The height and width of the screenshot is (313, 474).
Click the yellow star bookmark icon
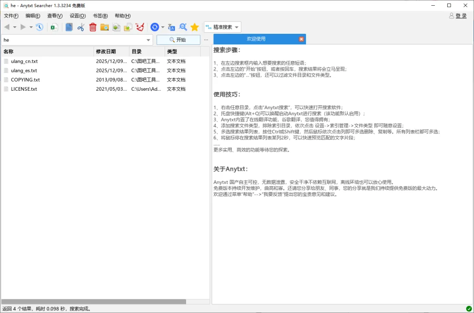[x=195, y=27]
